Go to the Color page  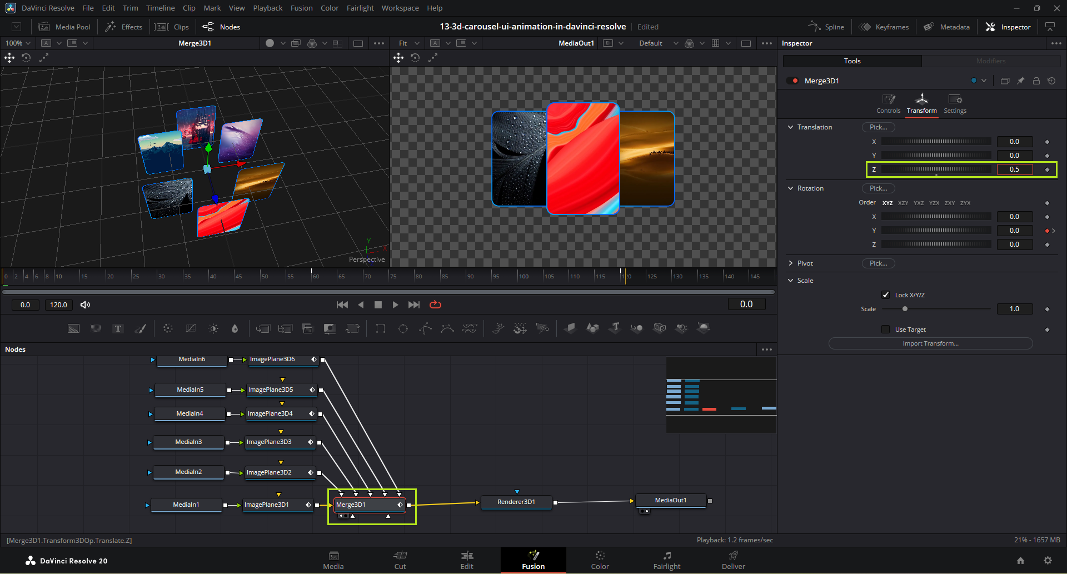pyautogui.click(x=600, y=560)
